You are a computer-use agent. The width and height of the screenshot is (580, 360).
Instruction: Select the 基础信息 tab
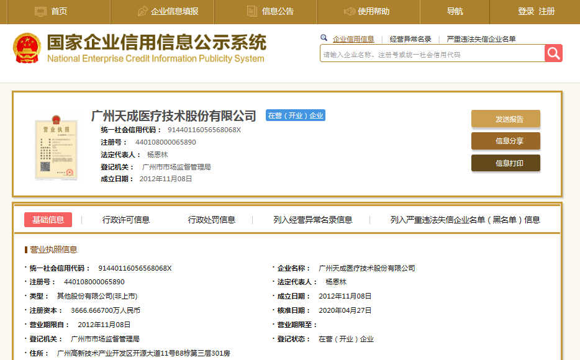pyautogui.click(x=48, y=220)
